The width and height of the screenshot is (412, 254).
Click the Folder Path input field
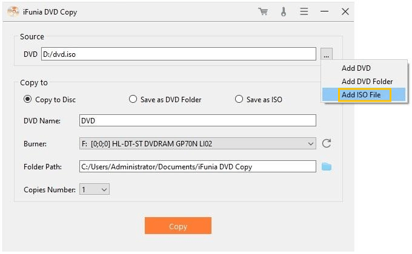(x=198, y=166)
